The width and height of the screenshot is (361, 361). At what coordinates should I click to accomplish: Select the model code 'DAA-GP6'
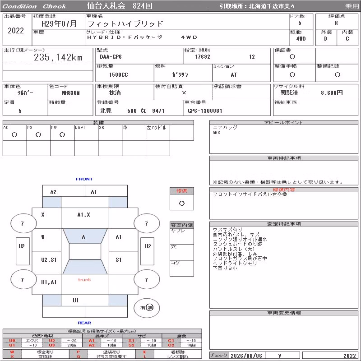coord(111,57)
